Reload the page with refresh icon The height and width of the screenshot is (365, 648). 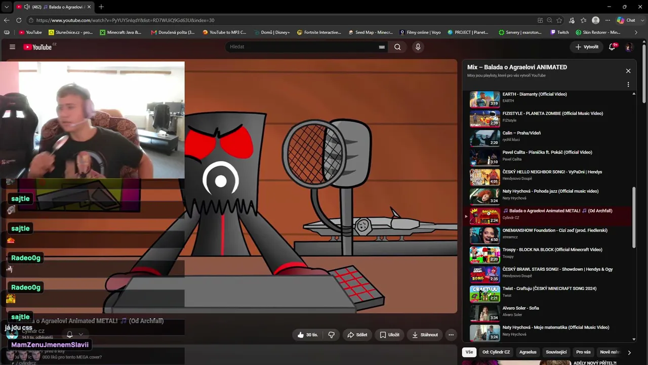tap(19, 20)
